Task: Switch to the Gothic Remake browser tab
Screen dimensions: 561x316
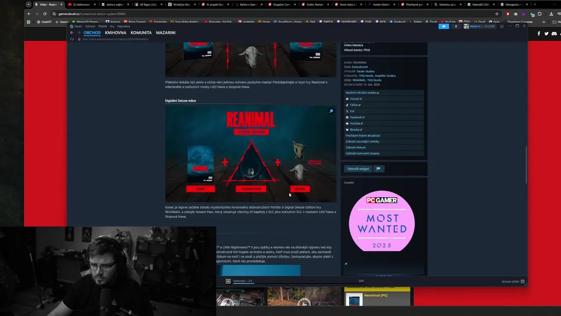Action: (x=315, y=4)
